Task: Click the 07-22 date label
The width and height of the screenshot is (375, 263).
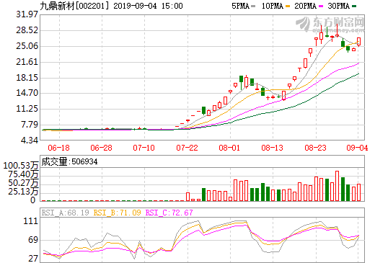Action: click(187, 148)
